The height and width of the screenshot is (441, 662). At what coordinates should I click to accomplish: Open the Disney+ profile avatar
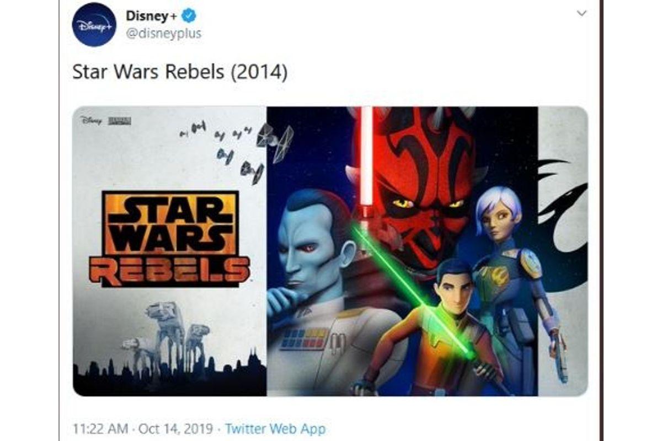(94, 24)
